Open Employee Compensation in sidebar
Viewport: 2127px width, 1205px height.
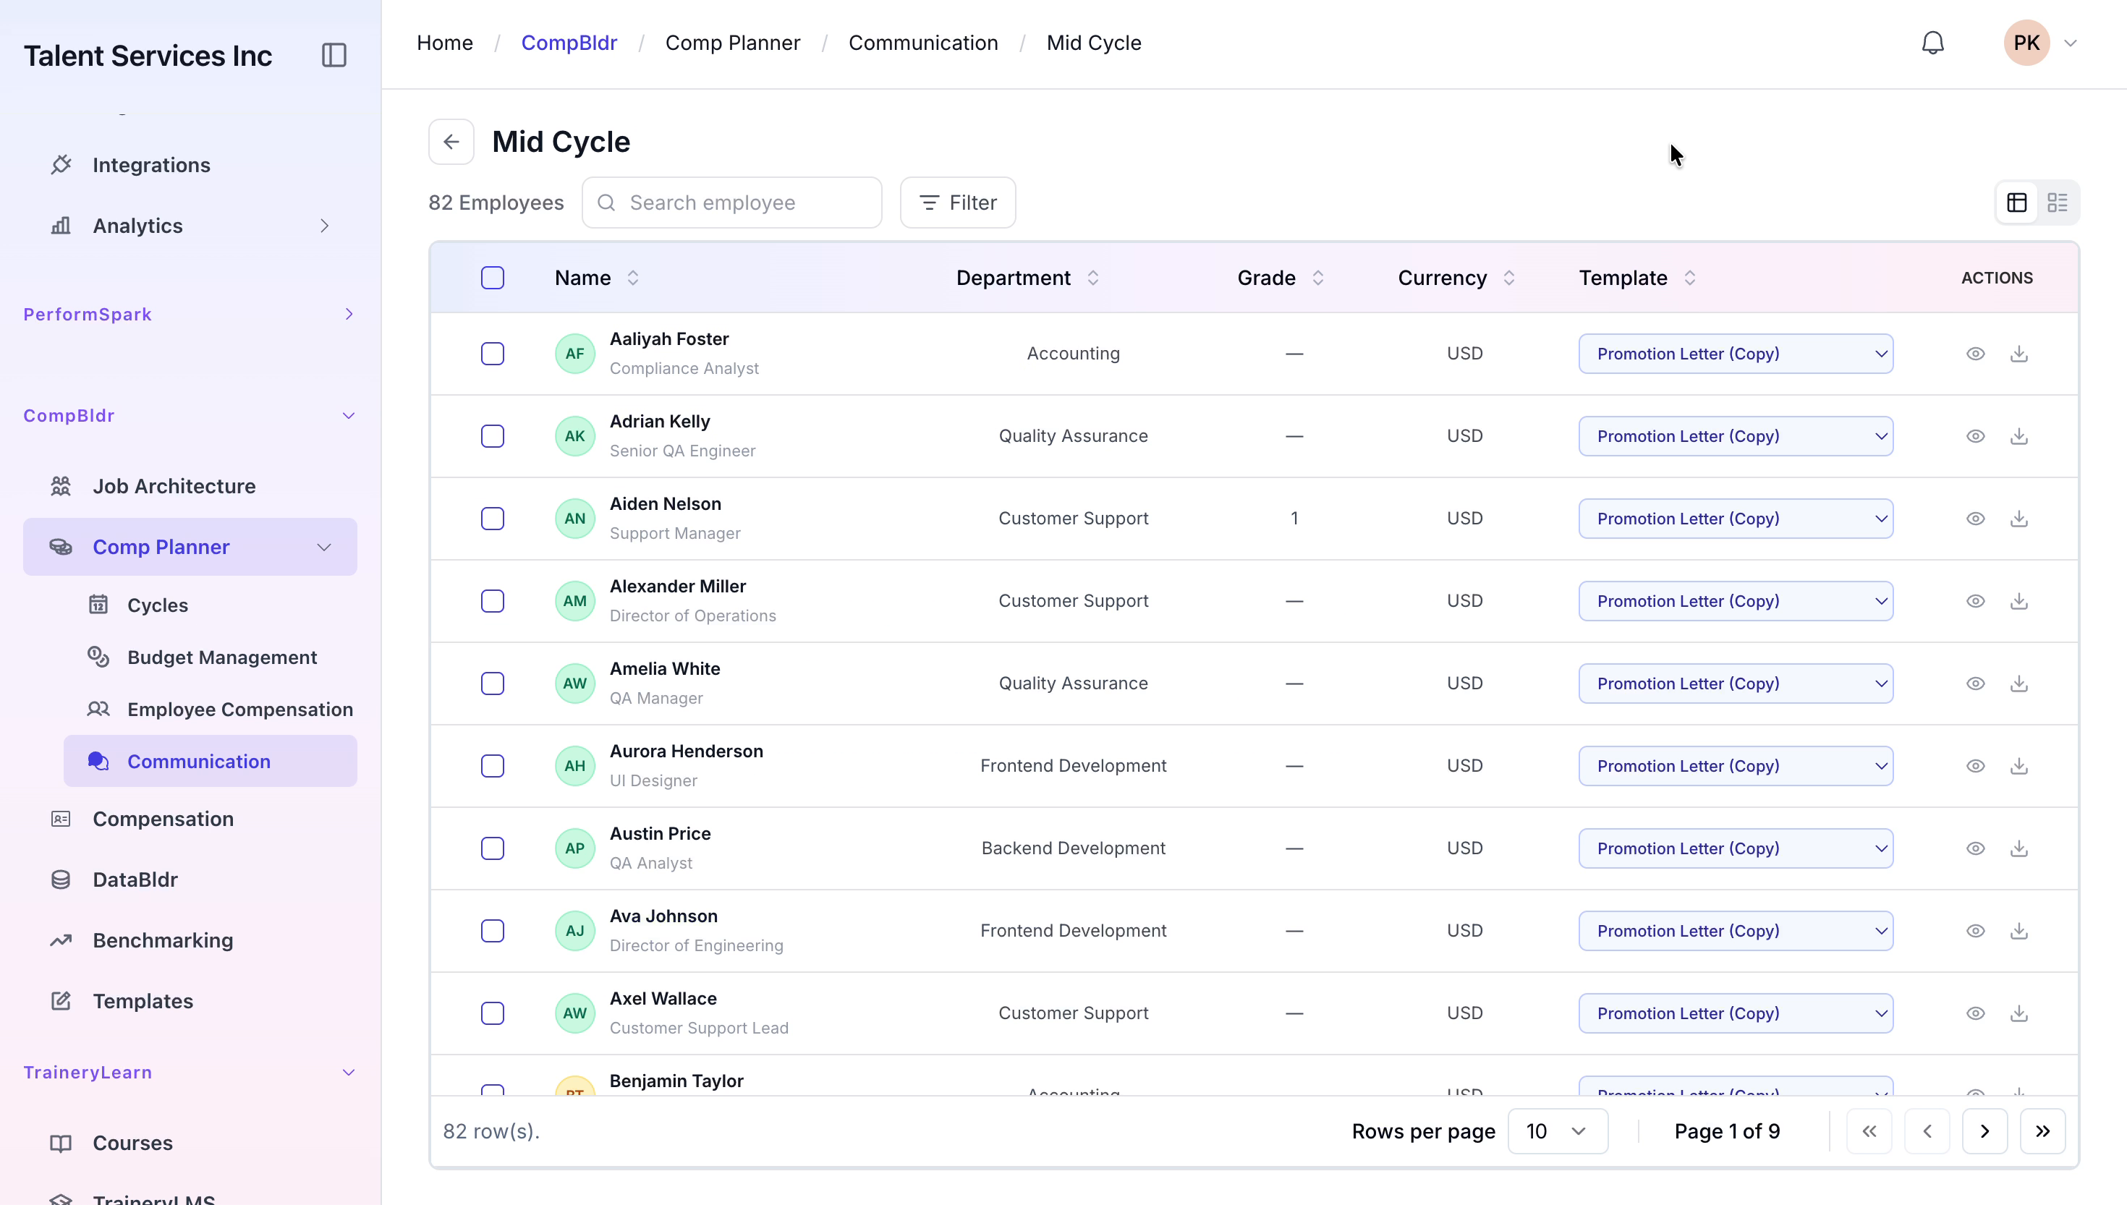(240, 710)
